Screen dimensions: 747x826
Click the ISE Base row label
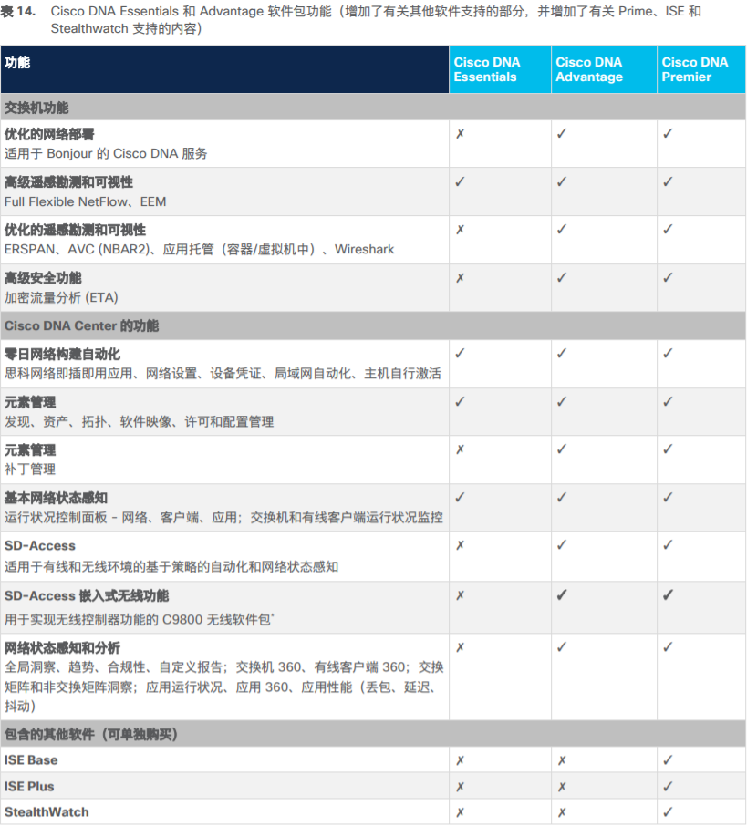point(31,760)
